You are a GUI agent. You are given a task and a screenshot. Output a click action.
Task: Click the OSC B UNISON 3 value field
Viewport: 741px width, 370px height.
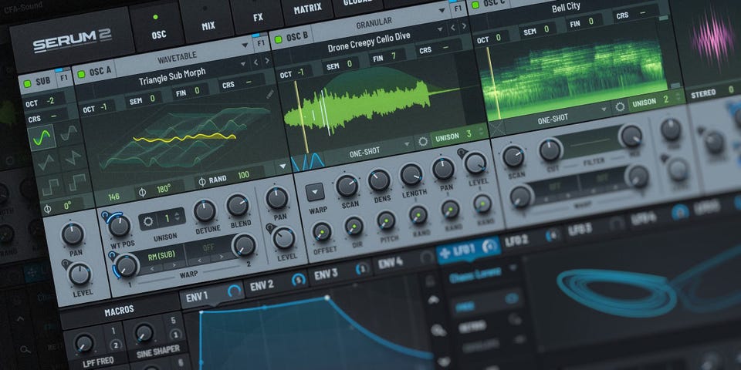click(458, 134)
